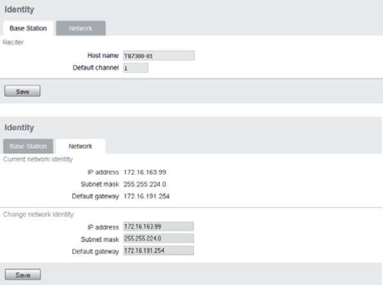This screenshot has width=383, height=285.
Task: Click the Host name label
Action: pyautogui.click(x=103, y=56)
